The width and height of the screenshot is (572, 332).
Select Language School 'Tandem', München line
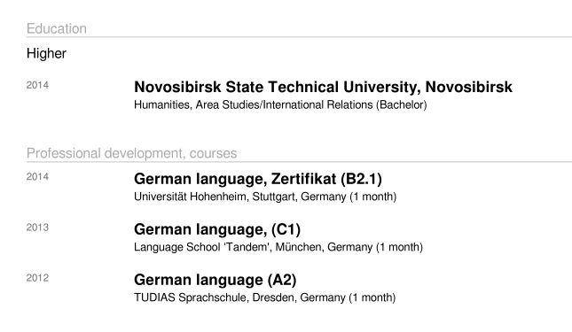(x=278, y=247)
